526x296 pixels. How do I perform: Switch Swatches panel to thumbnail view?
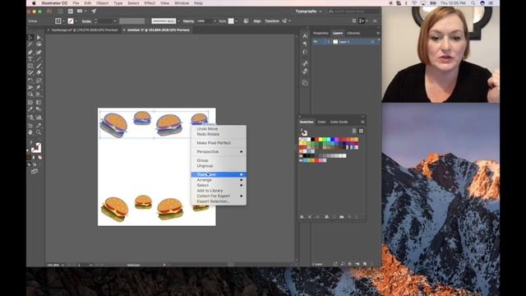pyautogui.click(x=361, y=131)
